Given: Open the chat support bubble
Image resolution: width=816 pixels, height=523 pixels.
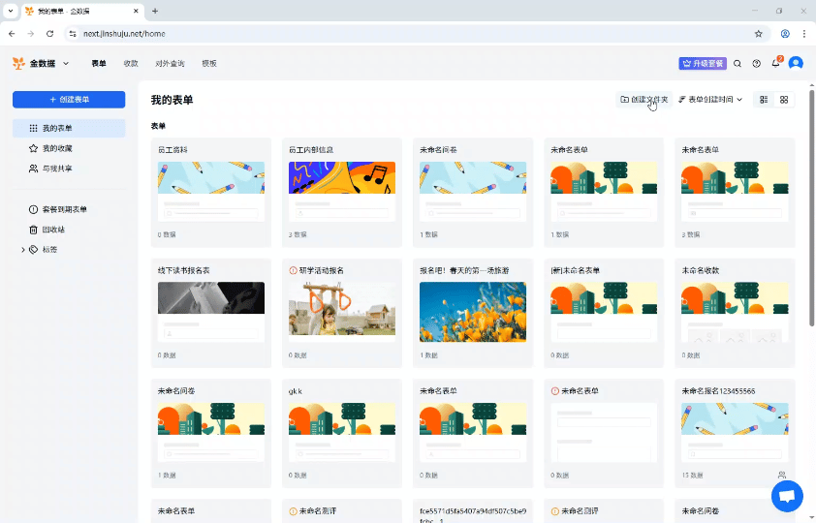Looking at the screenshot, I should tap(787, 495).
